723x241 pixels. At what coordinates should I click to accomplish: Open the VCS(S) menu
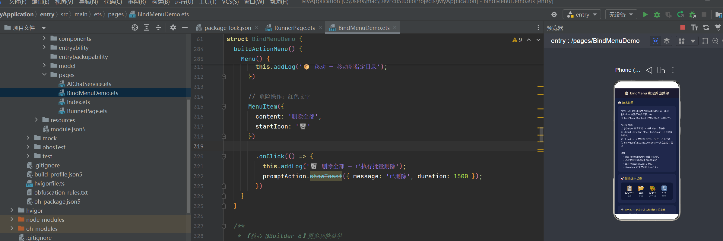click(230, 2)
